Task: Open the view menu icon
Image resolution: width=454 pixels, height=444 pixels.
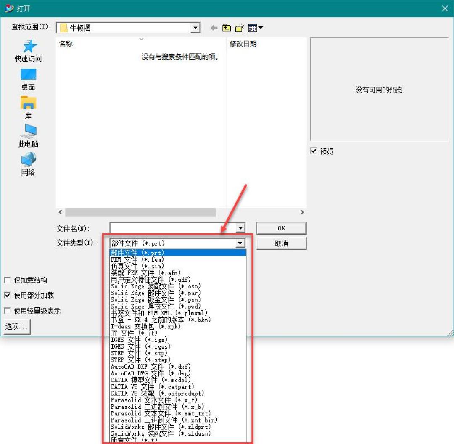Action: click(256, 28)
